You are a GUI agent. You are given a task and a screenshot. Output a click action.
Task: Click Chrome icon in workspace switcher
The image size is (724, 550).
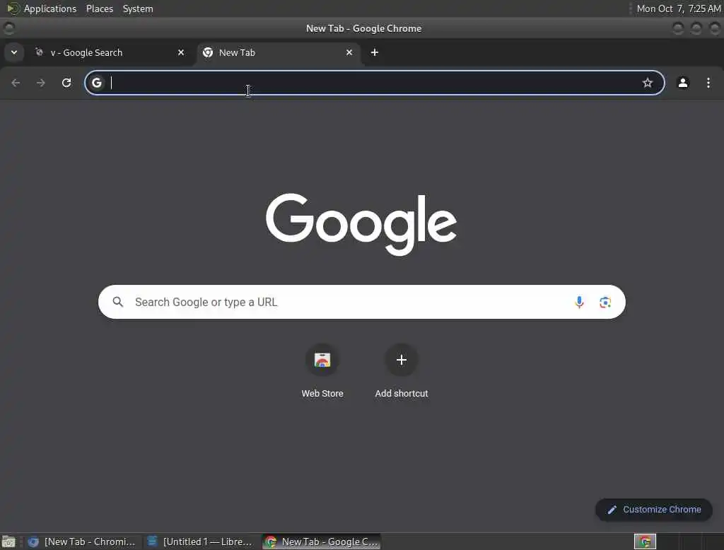645,542
